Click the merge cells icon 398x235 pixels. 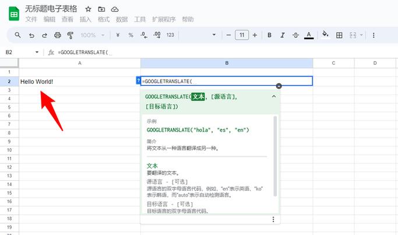click(353, 35)
